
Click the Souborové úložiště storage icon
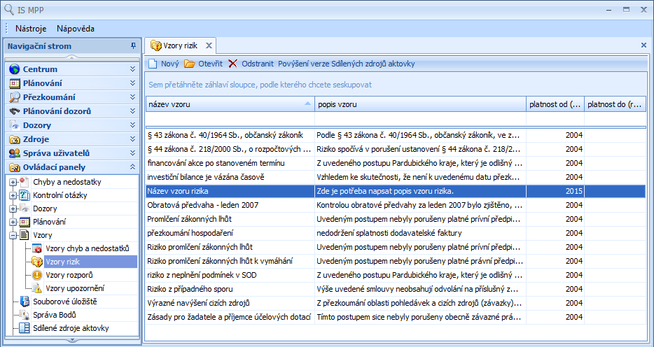(25, 302)
